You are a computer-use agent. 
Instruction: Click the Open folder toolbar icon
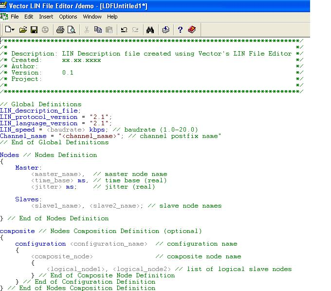pyautogui.click(x=23, y=30)
